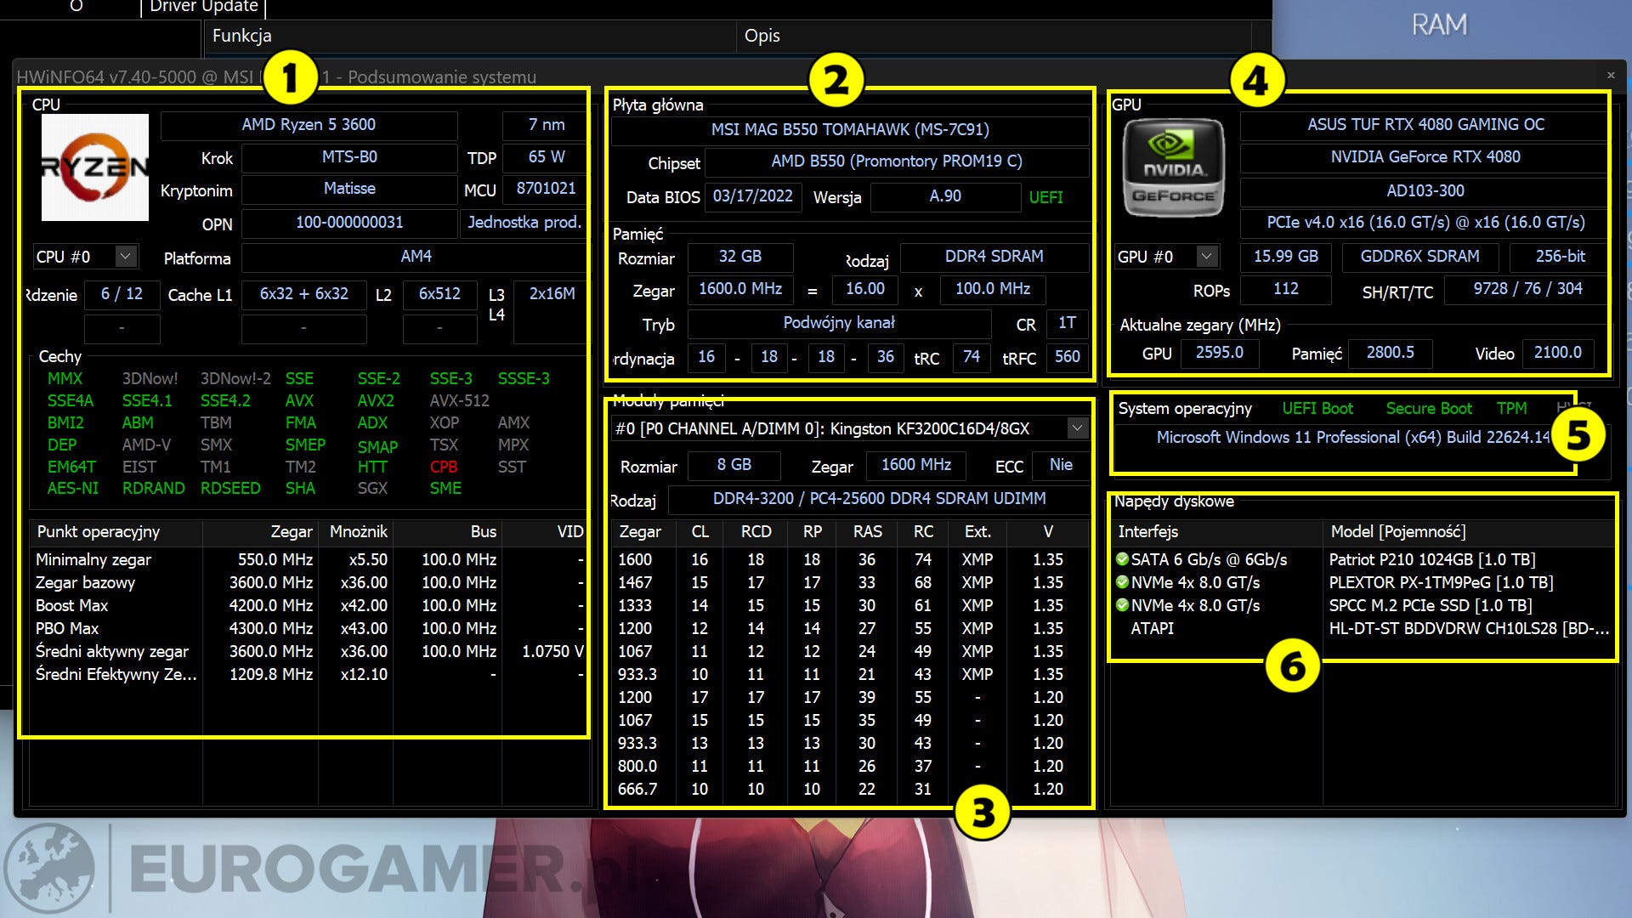1632x918 pixels.
Task: Click the BIOS date 03/17/2022 field
Action: tap(752, 196)
